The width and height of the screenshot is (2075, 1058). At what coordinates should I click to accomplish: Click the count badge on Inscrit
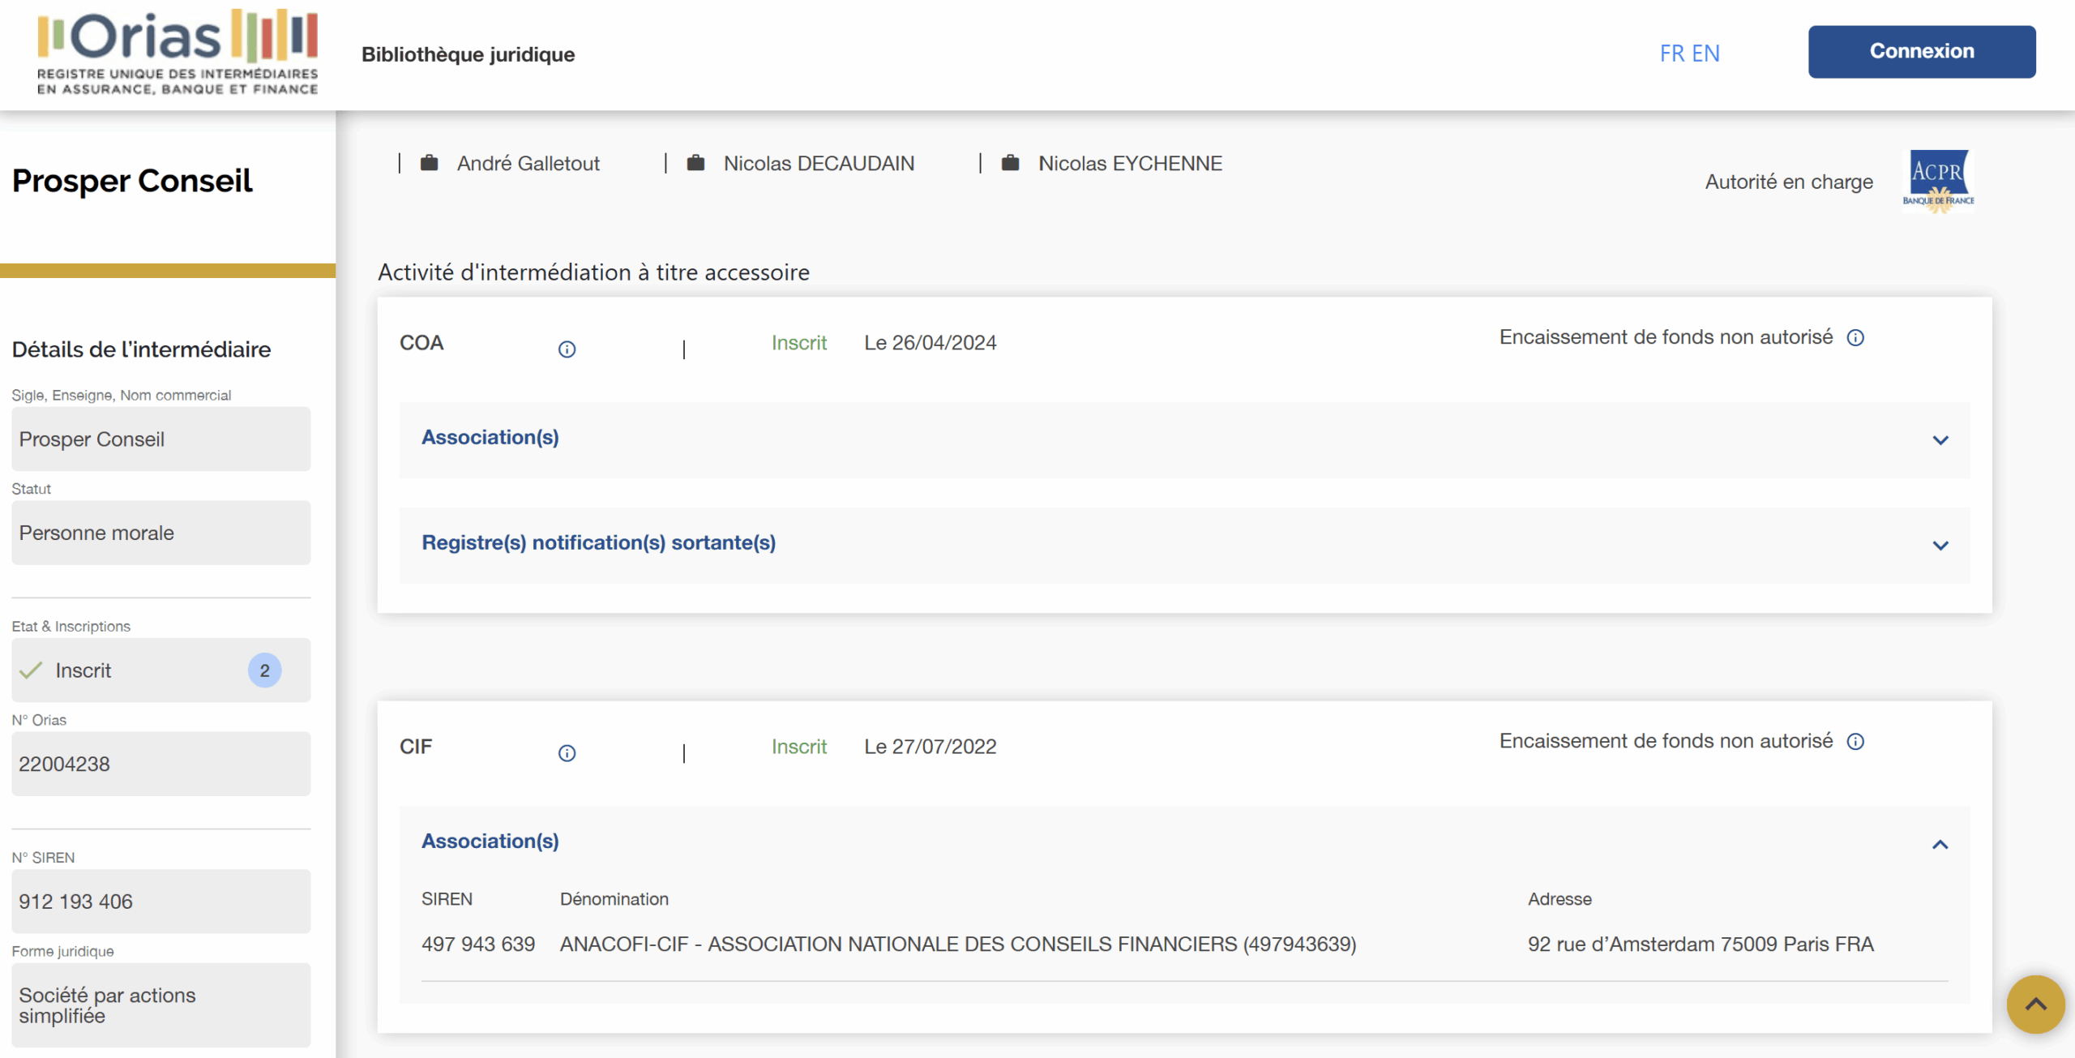(264, 670)
